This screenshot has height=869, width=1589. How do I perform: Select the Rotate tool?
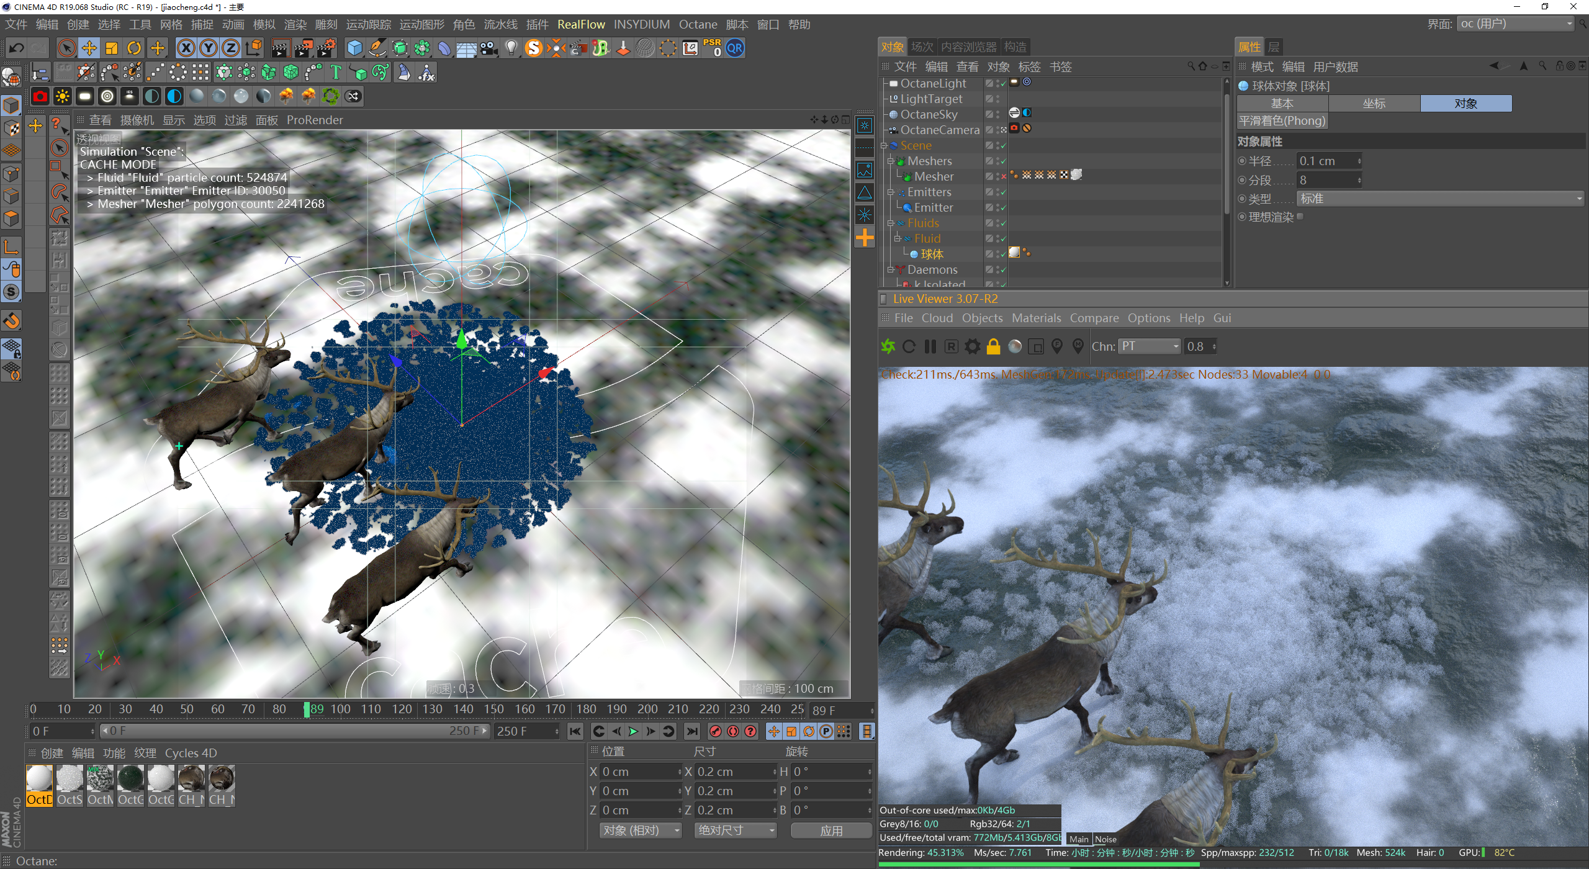pos(134,48)
